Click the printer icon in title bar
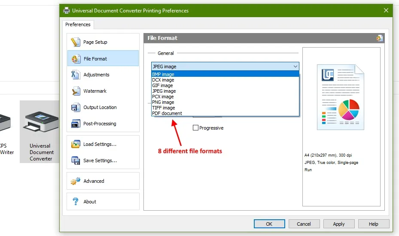399x236 pixels. click(x=67, y=10)
